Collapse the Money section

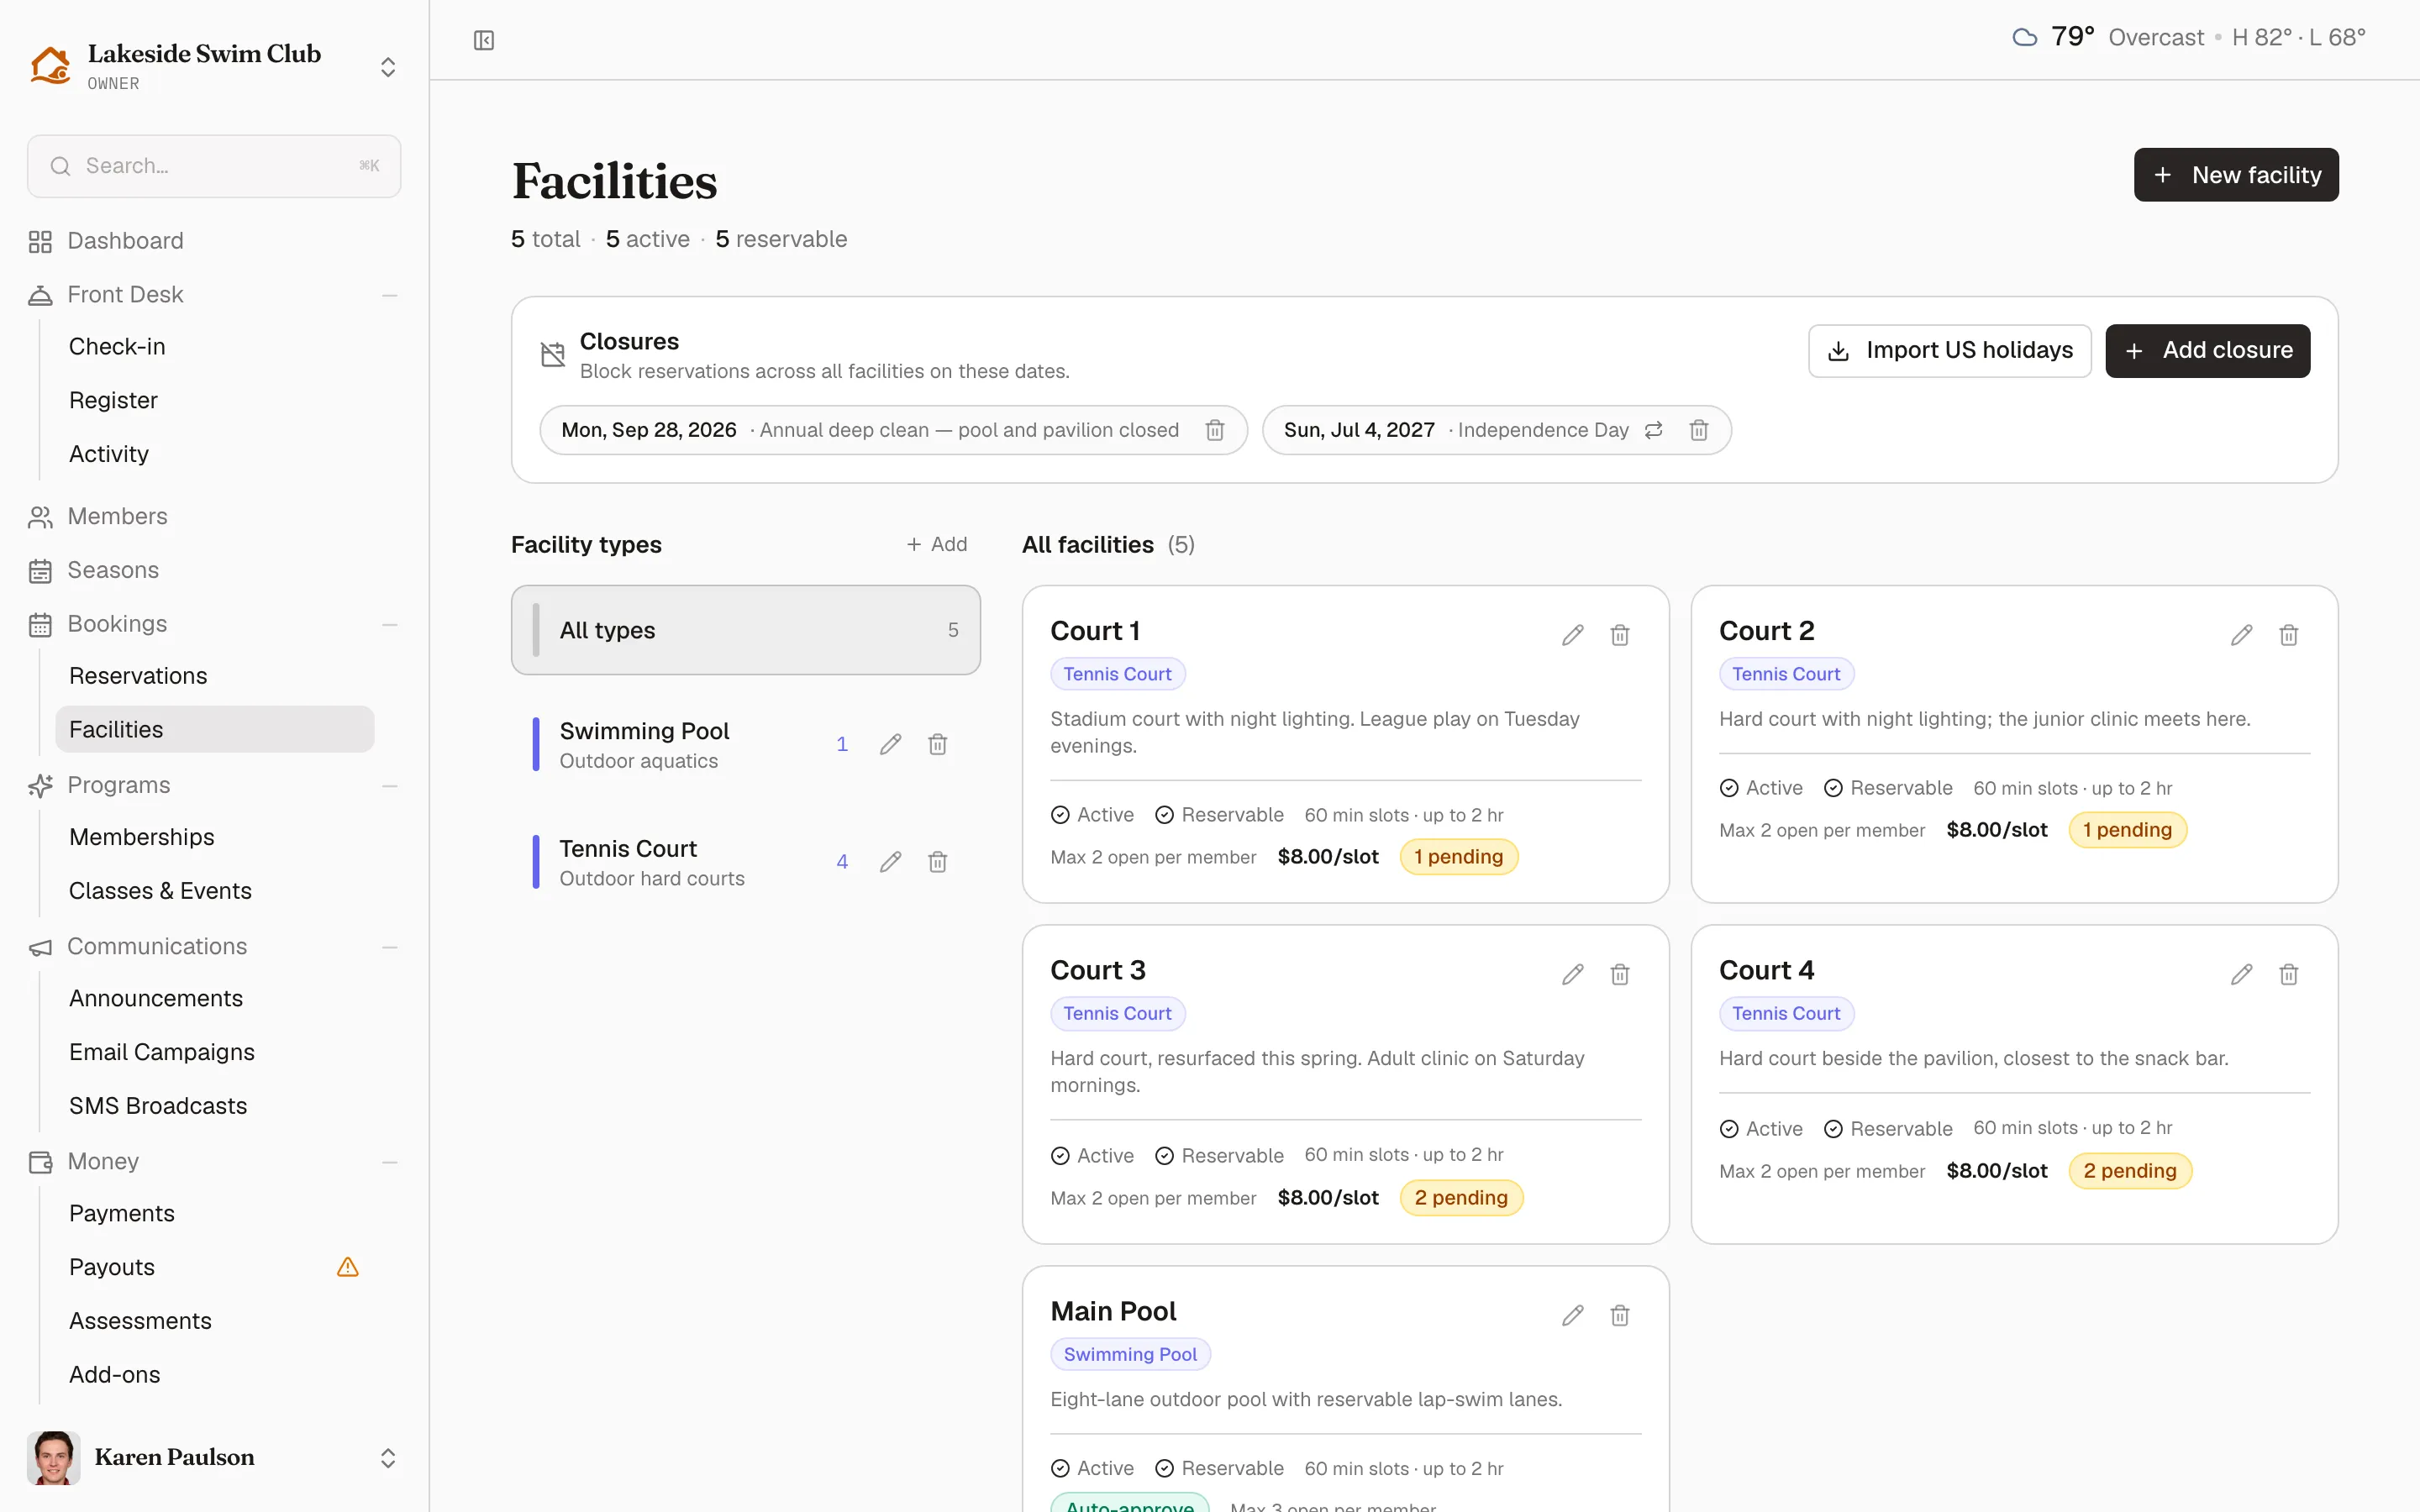390,1162
